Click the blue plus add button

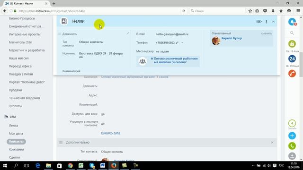[292, 136]
